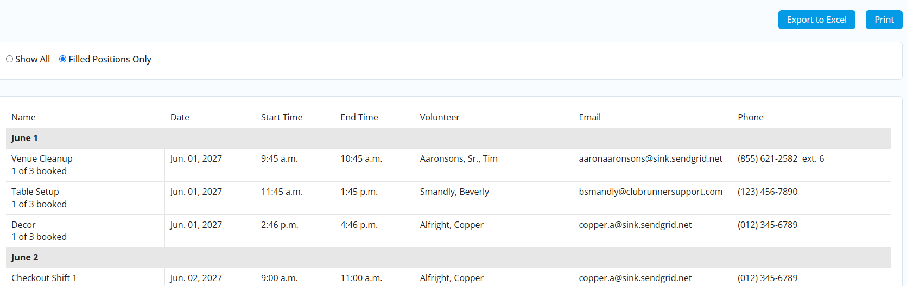Click phone (123) 456-7890
Viewport: 907px width, 286px height.
(768, 192)
